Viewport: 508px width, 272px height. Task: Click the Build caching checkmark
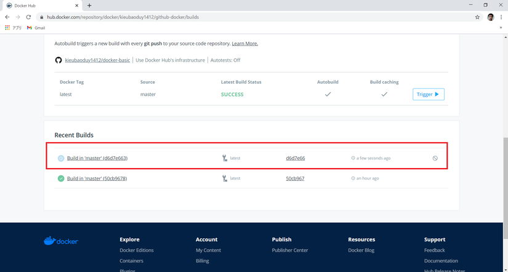click(x=384, y=94)
